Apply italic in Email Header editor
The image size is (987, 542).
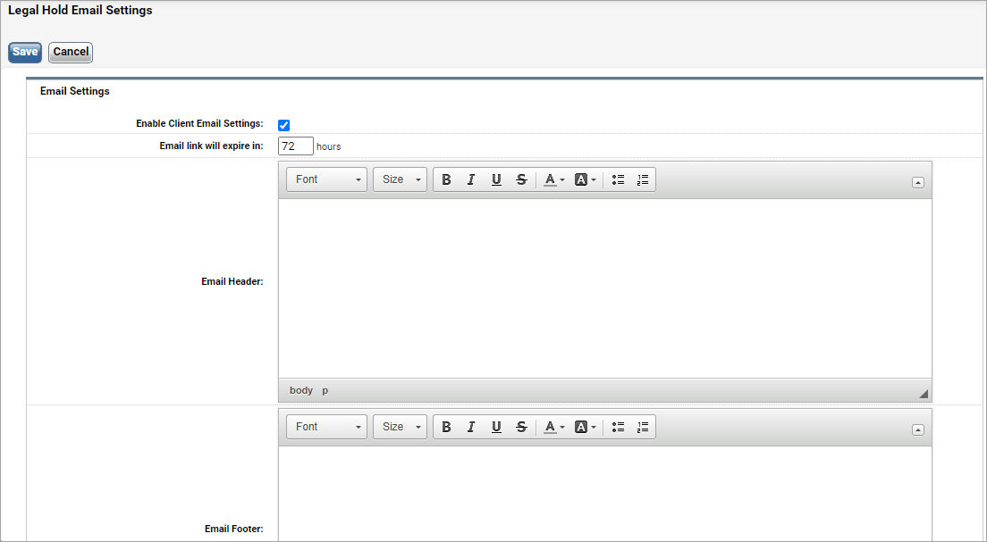point(471,179)
